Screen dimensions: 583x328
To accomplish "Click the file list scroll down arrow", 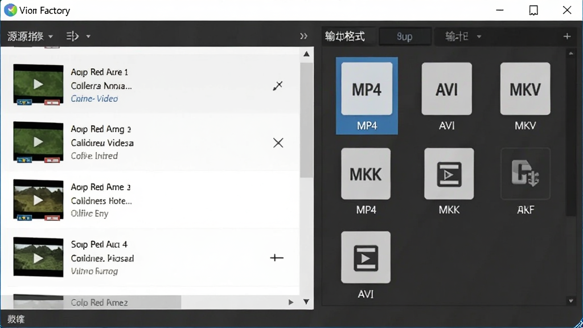I will pos(306,302).
